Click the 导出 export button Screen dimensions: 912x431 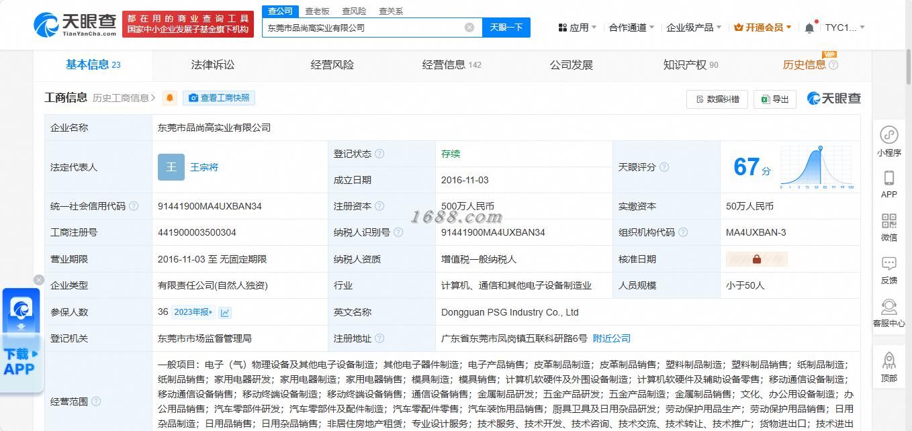click(775, 99)
